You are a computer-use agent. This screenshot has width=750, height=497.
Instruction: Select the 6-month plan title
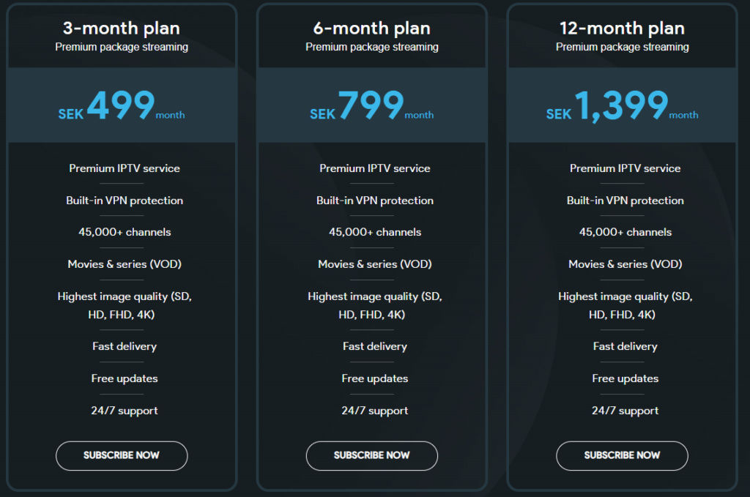[371, 29]
